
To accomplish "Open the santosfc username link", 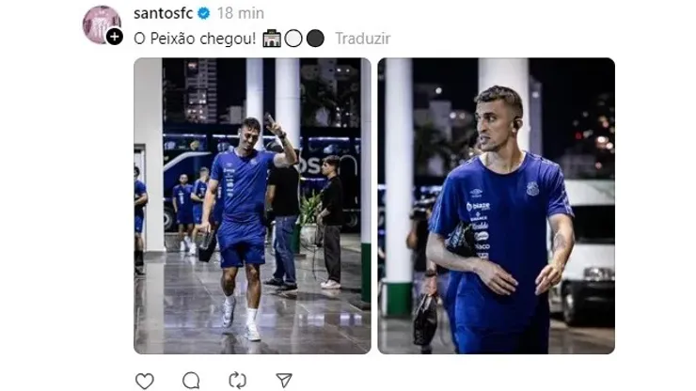I will pyautogui.click(x=163, y=13).
